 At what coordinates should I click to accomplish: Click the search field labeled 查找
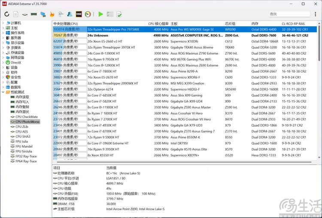pos(289,14)
